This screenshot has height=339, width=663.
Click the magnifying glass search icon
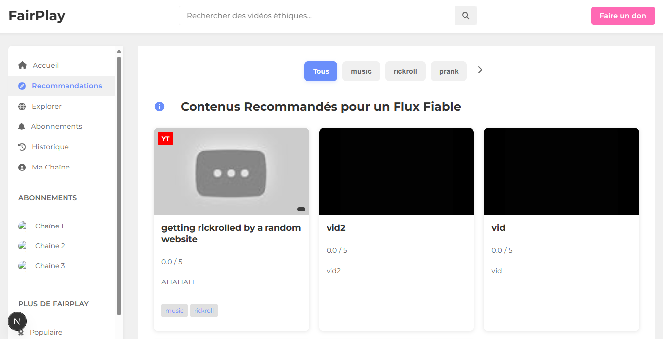pos(465,16)
